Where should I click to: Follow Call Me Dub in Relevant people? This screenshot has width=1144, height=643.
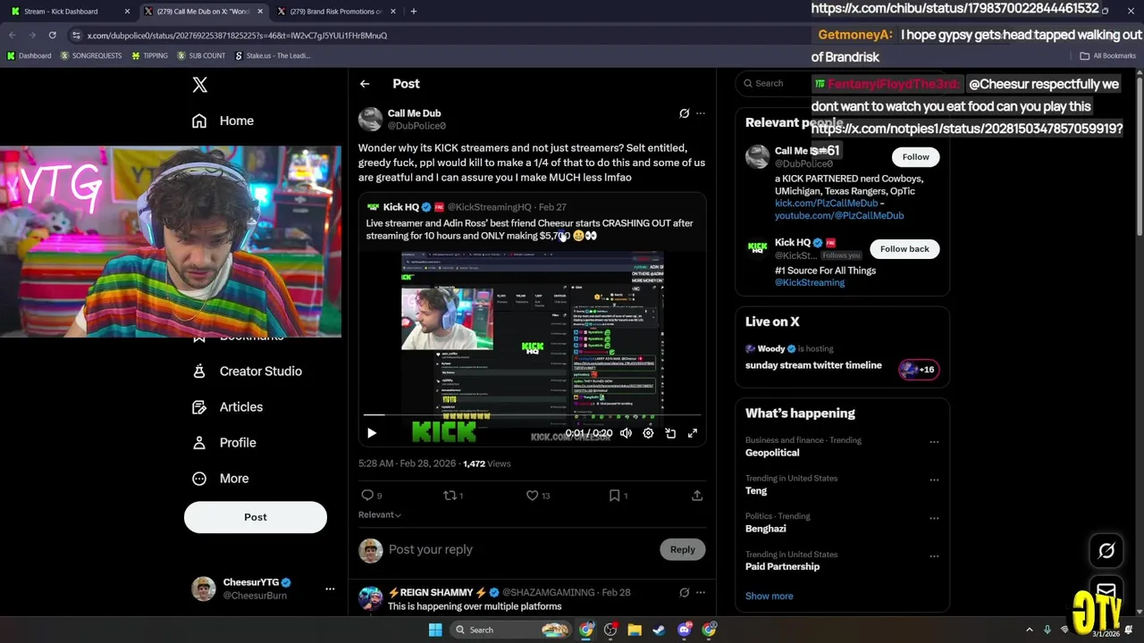(915, 156)
